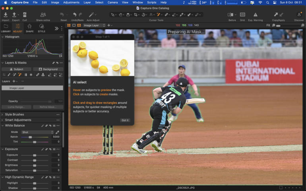306x191 pixels.
Task: Click the Auto Adjust magic wand icon
Action: pyautogui.click(x=91, y=15)
